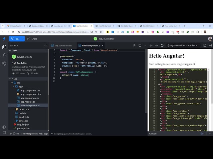Switch to the app.component.ts editor tab
The height and width of the screenshot is (159, 213).
point(63,45)
